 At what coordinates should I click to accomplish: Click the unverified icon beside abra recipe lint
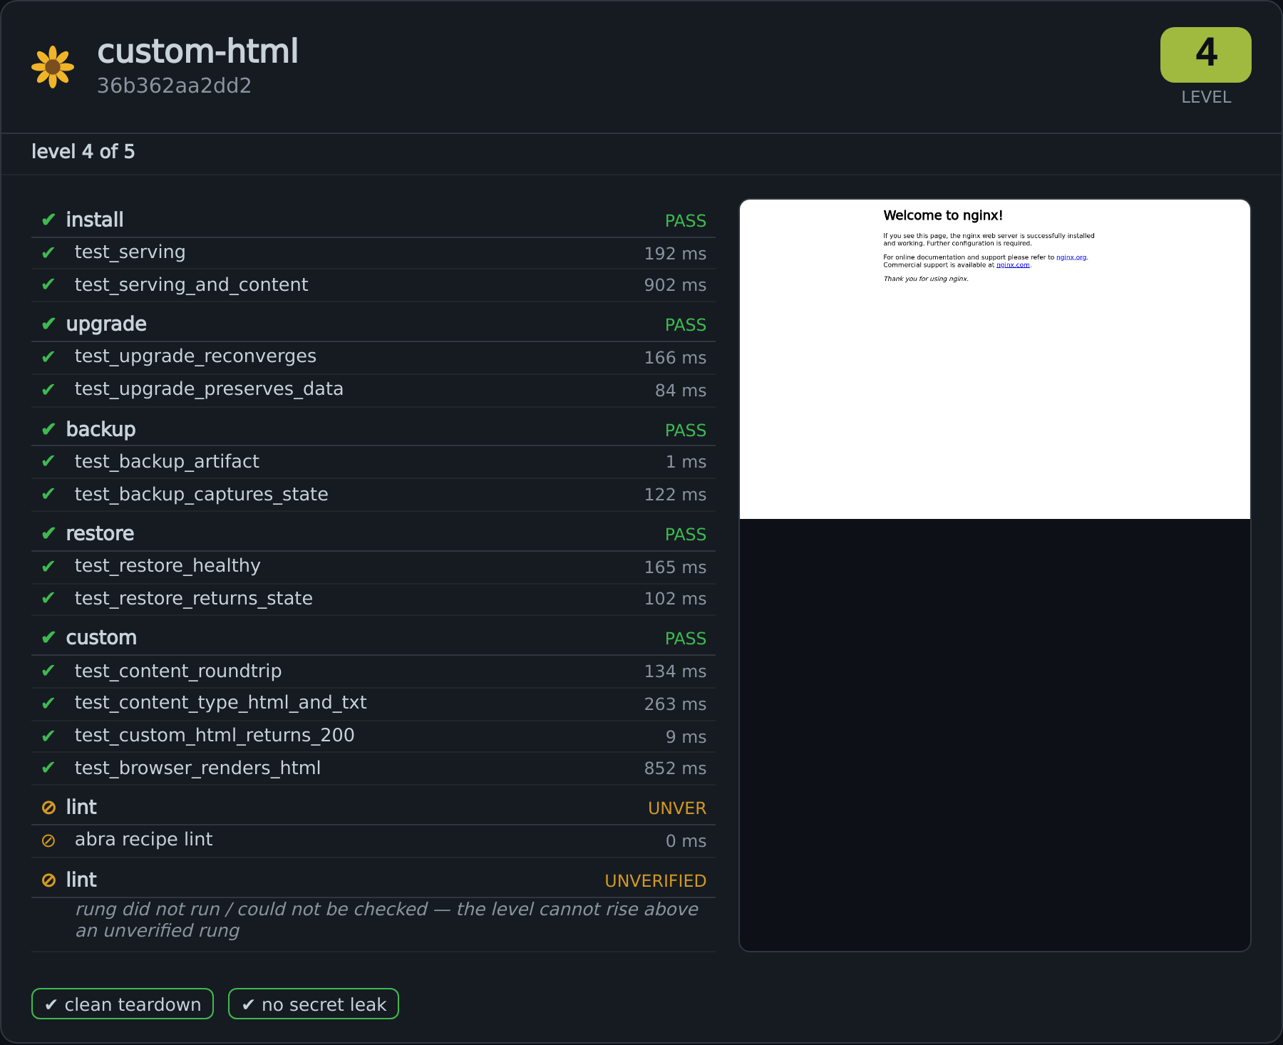(48, 840)
